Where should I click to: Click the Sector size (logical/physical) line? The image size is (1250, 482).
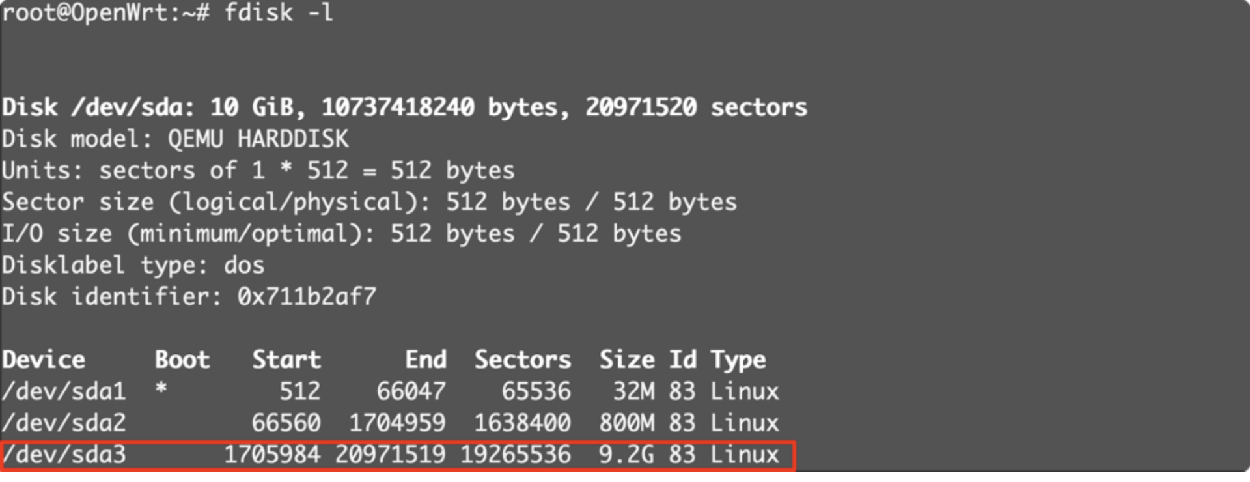(x=368, y=202)
